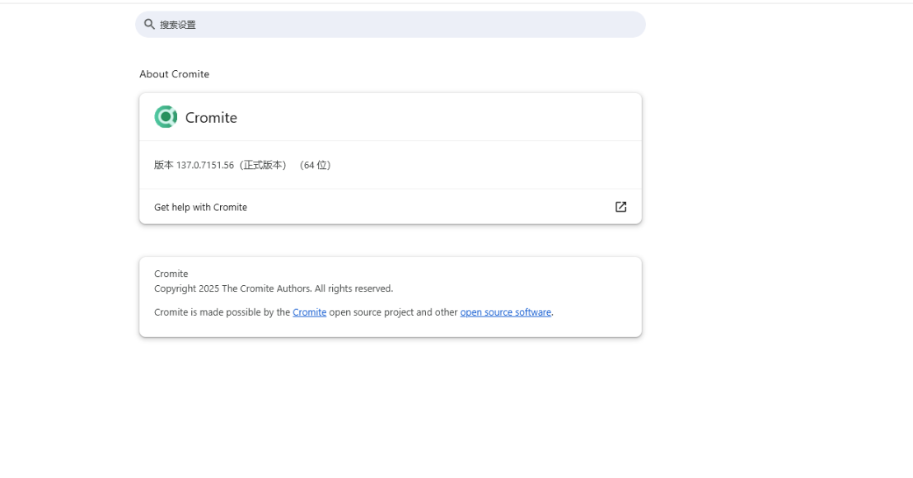Click the About Cromite section heading
Screen dimensions: 913x478
pyautogui.click(x=174, y=74)
